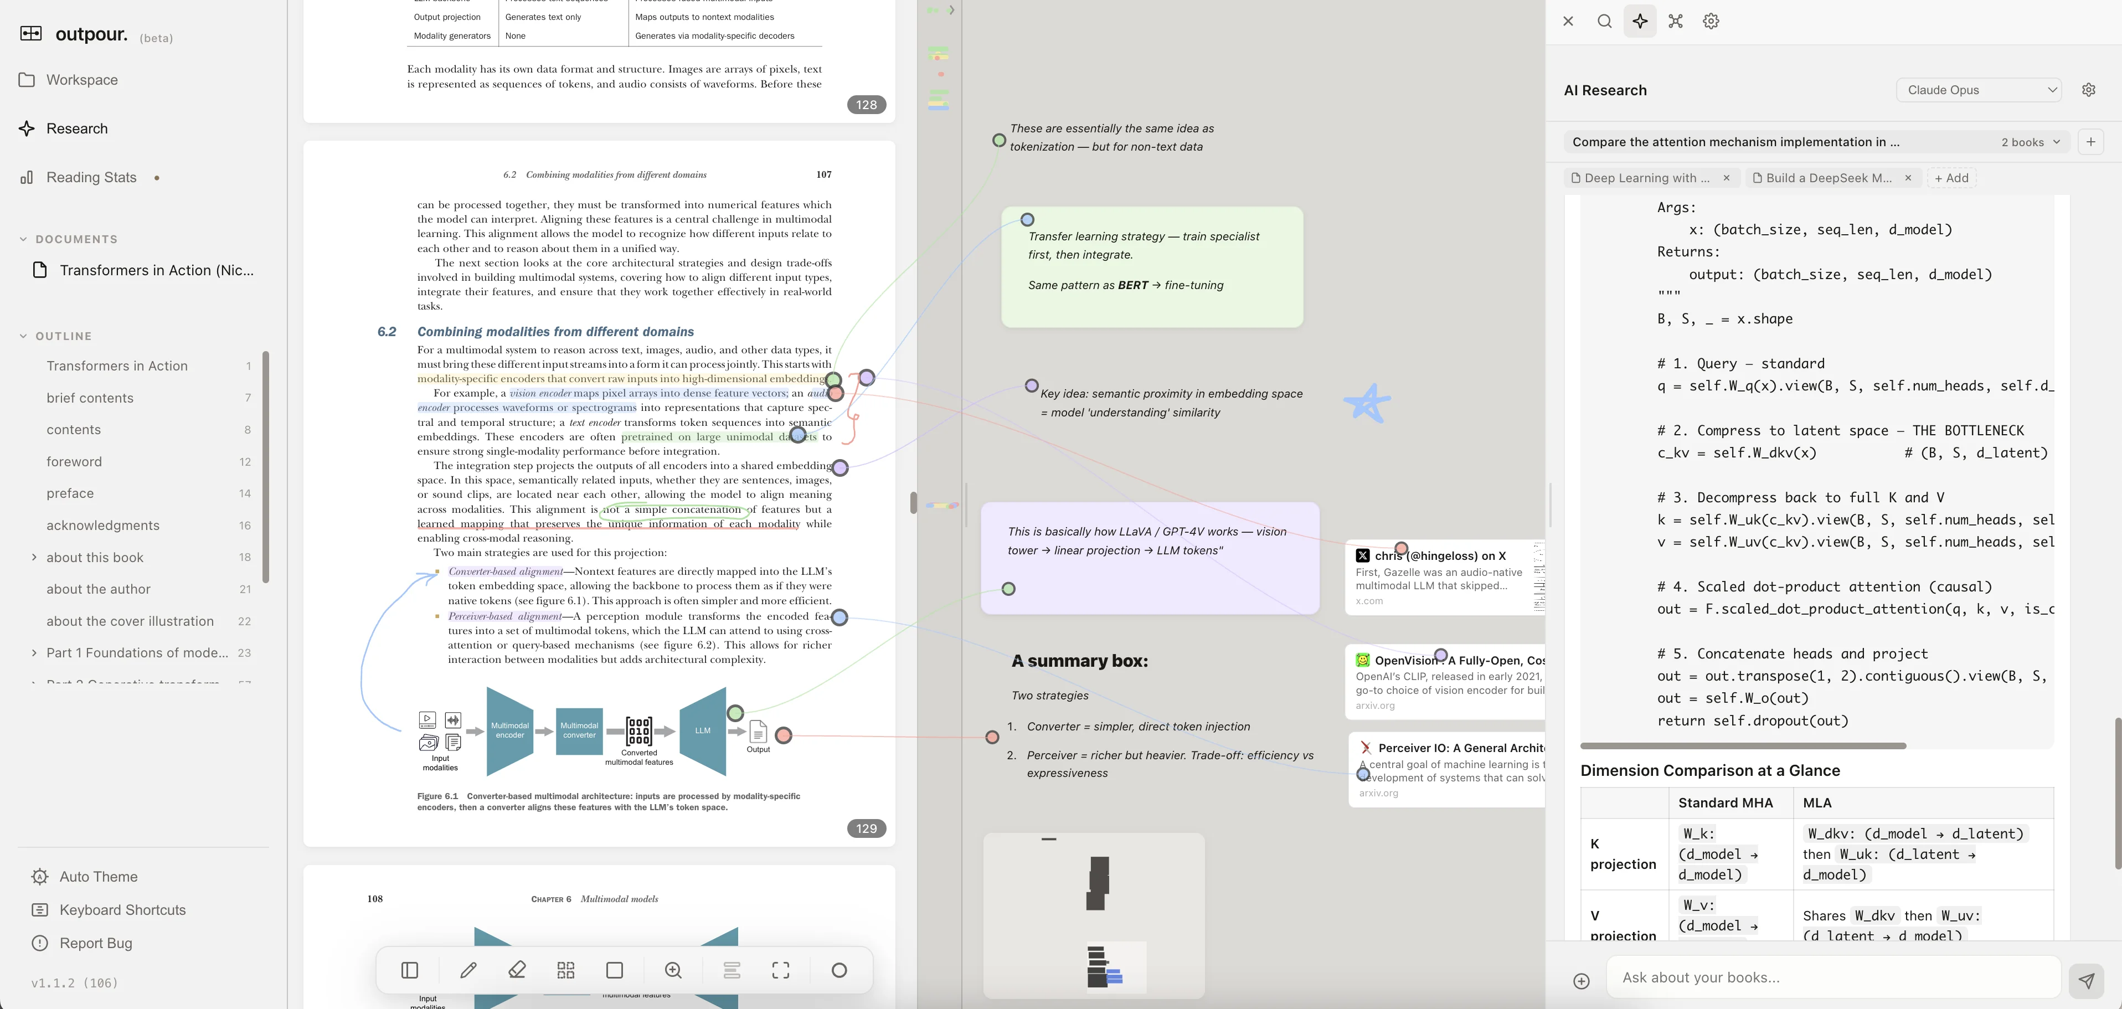Open the graph view icon in top bar
This screenshot has width=2122, height=1009.
click(1676, 22)
